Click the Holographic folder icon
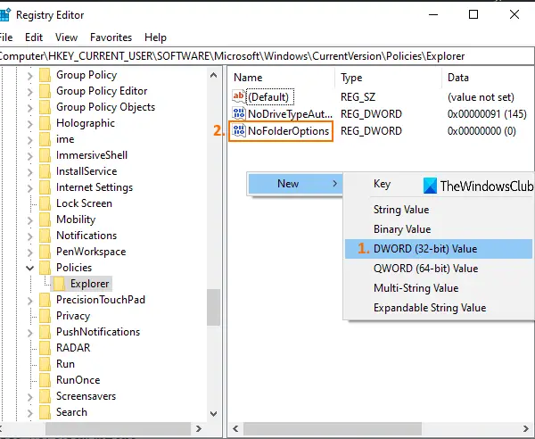535x439 pixels. click(x=45, y=123)
